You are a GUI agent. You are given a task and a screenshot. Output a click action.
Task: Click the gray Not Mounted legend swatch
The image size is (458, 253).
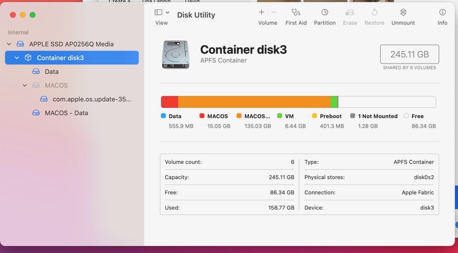coord(353,116)
